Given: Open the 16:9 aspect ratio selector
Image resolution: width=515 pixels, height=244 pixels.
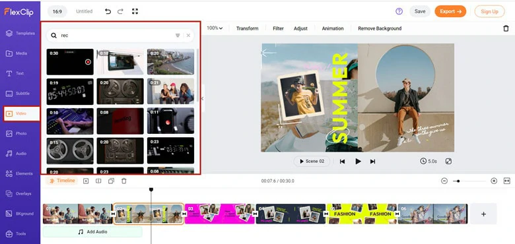Looking at the screenshot, I should point(57,11).
